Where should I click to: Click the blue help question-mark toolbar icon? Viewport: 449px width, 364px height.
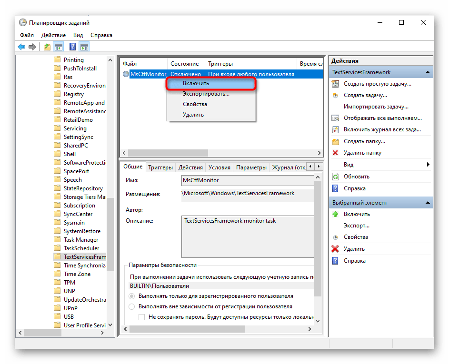pos(72,47)
